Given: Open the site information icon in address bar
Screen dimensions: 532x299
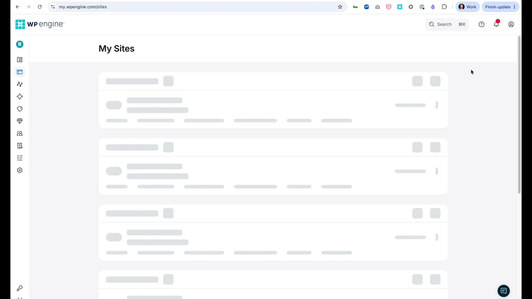Looking at the screenshot, I should pyautogui.click(x=53, y=7).
